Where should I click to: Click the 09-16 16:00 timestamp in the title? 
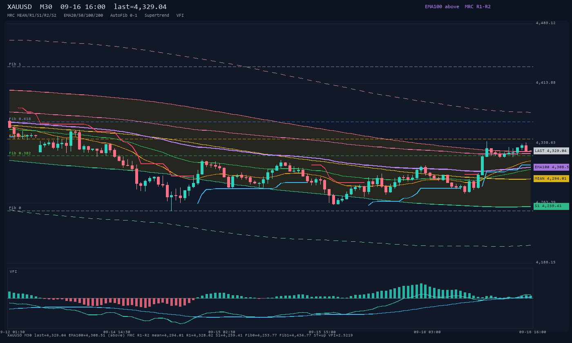(83, 7)
